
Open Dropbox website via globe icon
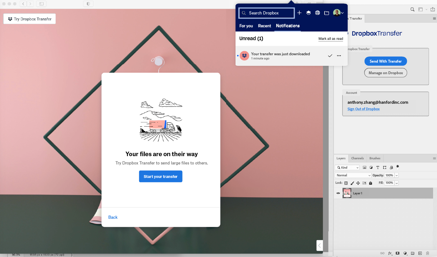pyautogui.click(x=317, y=13)
